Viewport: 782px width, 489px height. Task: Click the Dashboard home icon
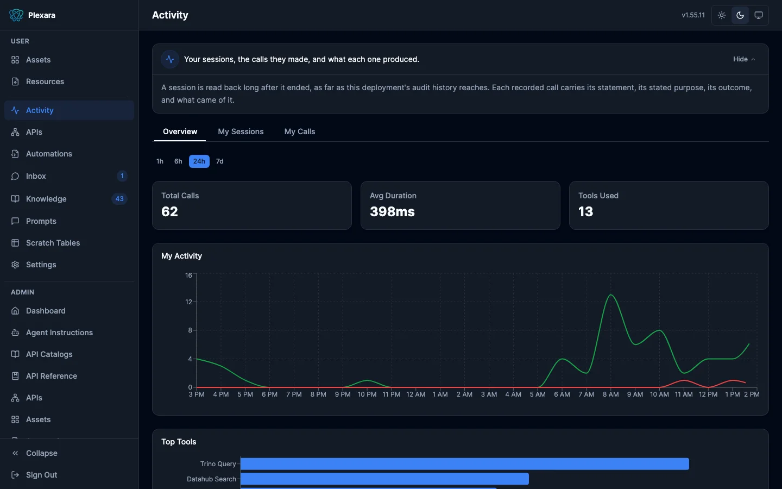(x=15, y=311)
